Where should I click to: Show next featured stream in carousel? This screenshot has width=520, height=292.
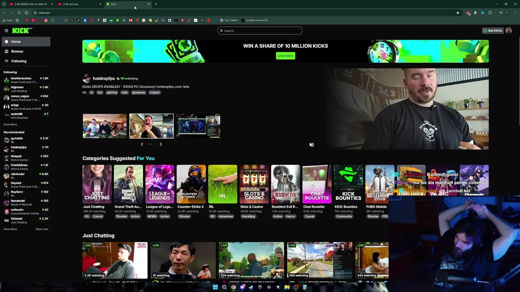(161, 144)
